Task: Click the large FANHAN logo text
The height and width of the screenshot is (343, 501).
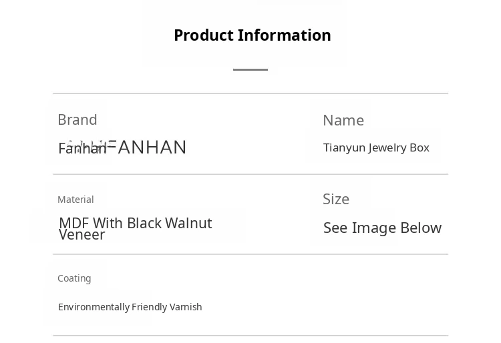Action: [151, 147]
